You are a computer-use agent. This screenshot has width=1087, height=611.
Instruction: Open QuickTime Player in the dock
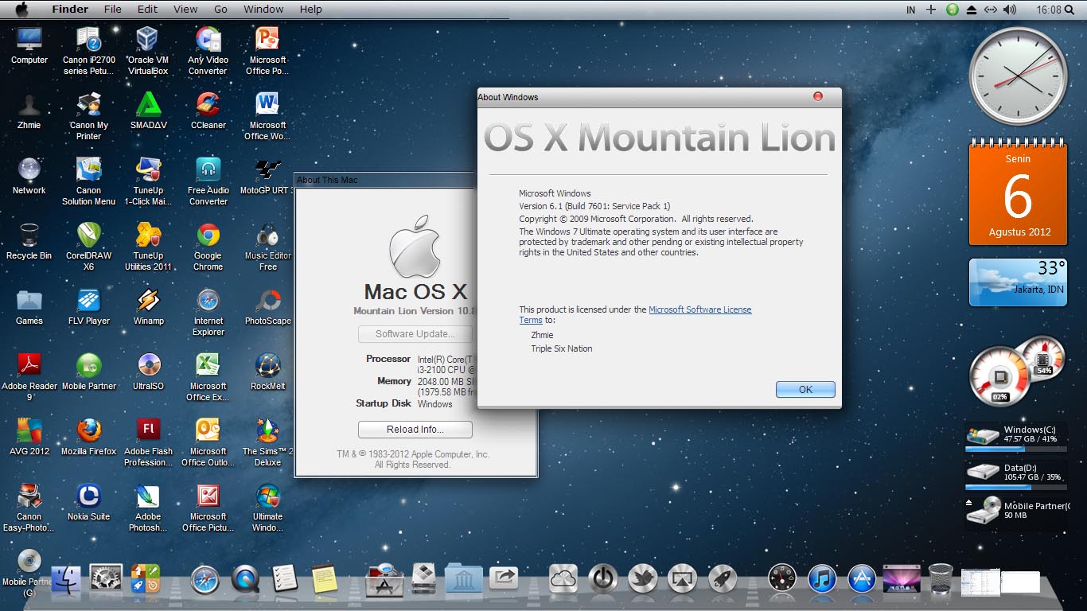click(x=245, y=579)
